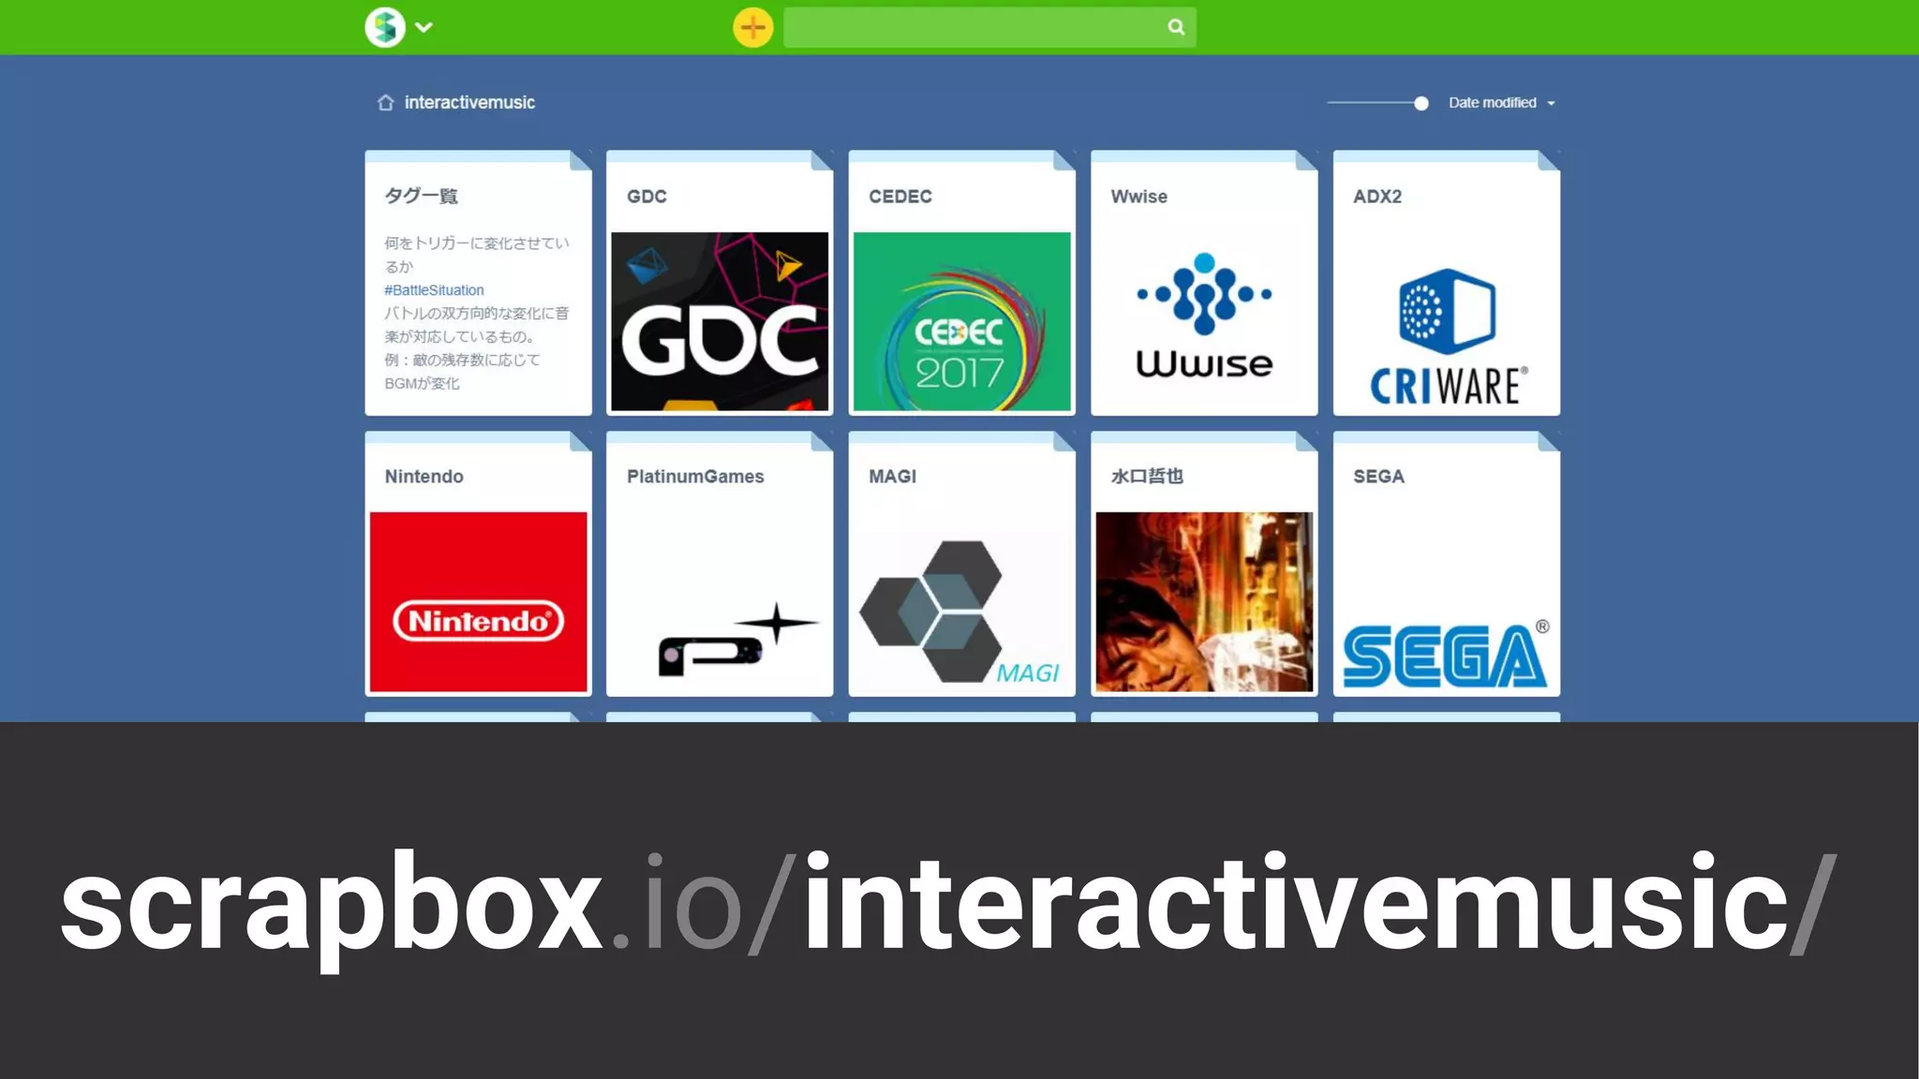The image size is (1919, 1079).
Task: Click the ADX2 card title text
Action: click(x=1377, y=197)
